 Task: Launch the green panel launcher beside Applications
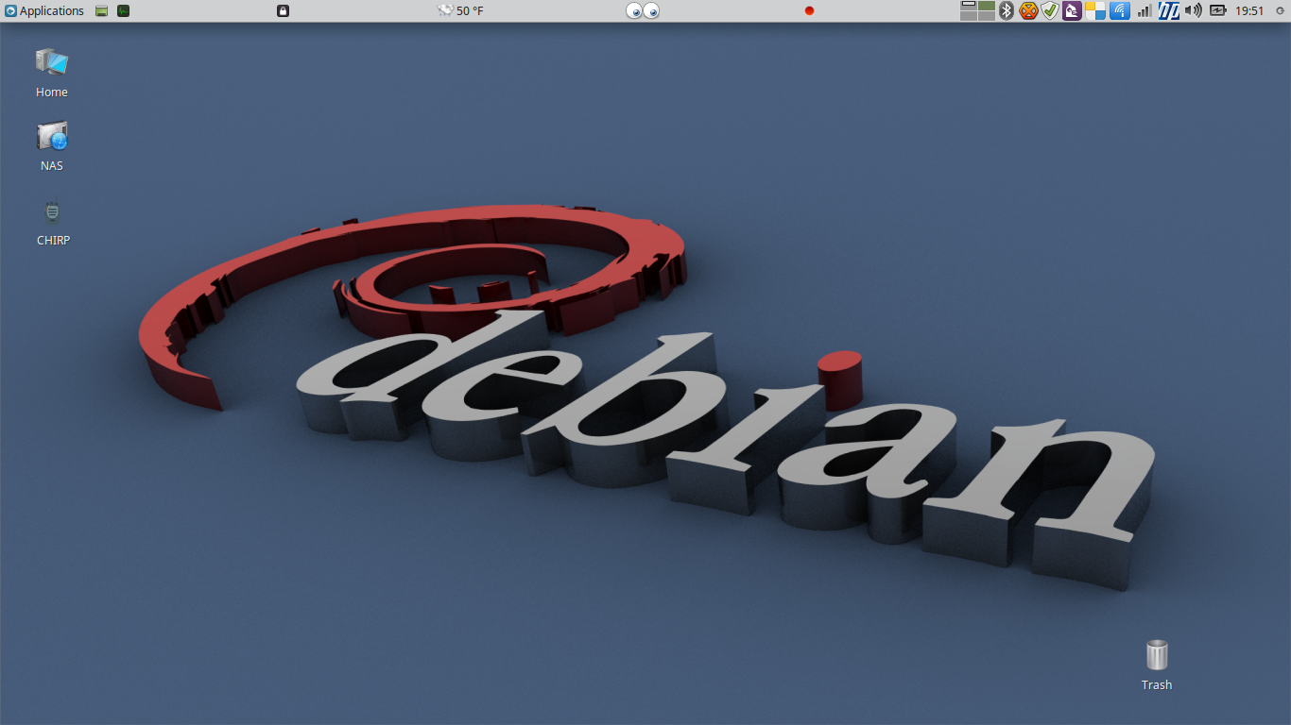(102, 11)
